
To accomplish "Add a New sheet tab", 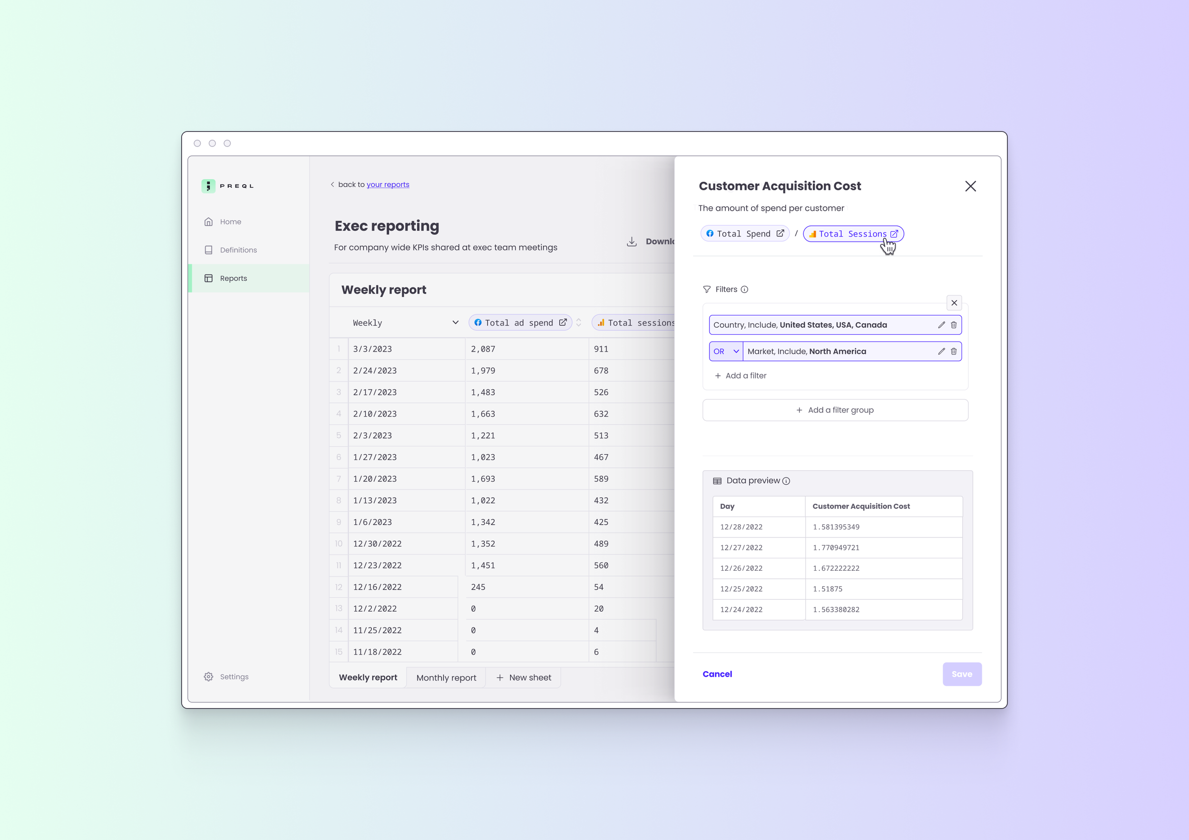I will [523, 677].
